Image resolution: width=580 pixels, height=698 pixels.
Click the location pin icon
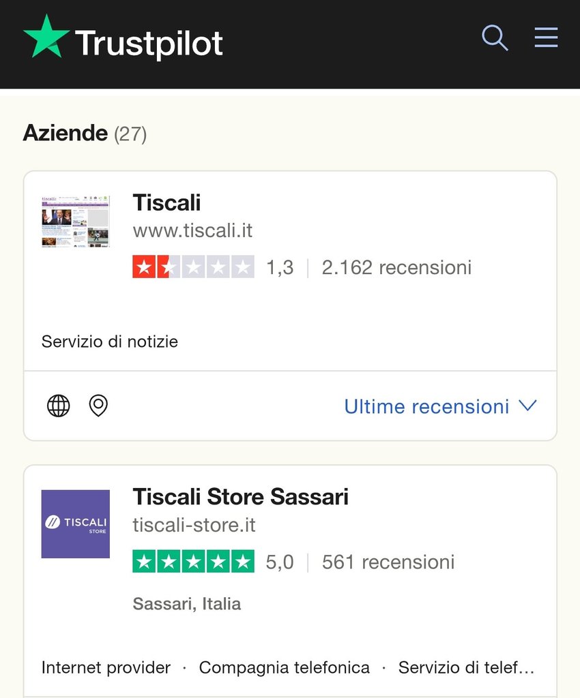98,406
